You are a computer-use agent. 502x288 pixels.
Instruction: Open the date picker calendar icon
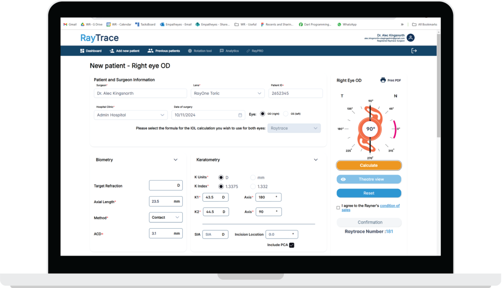240,114
